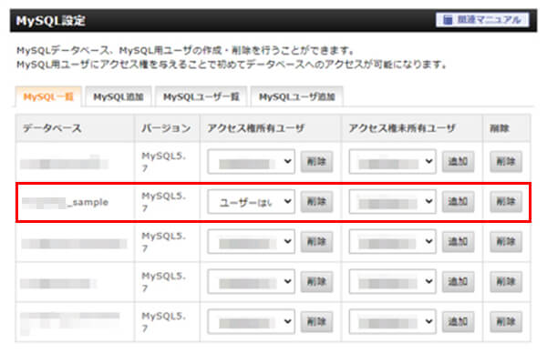Click the manual book icon in the title bar
The image size is (547, 353).
pyautogui.click(x=448, y=20)
